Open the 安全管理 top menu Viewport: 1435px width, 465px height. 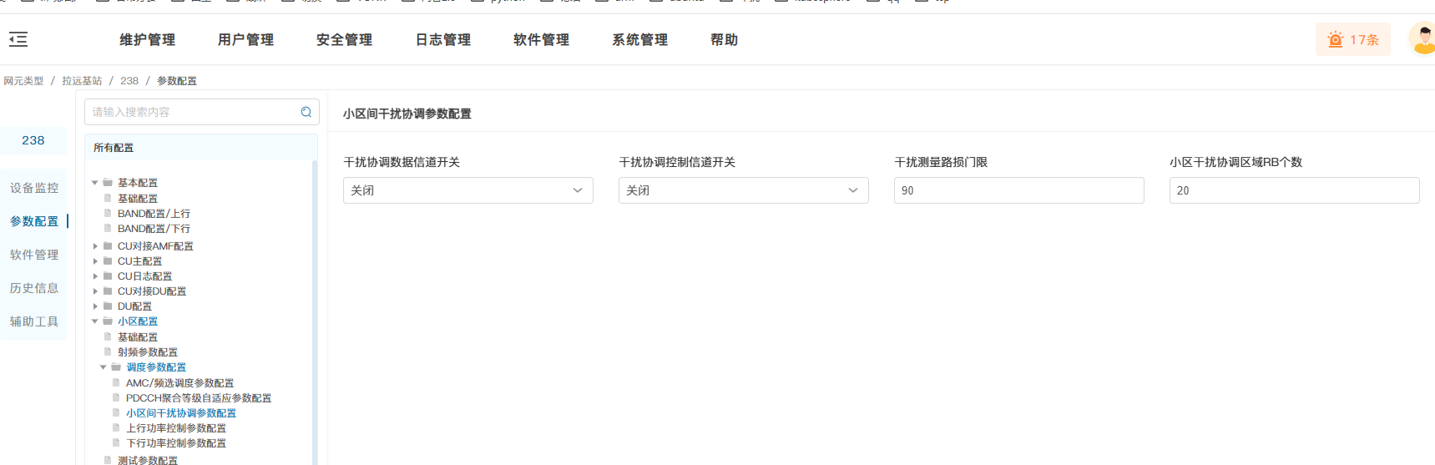344,39
